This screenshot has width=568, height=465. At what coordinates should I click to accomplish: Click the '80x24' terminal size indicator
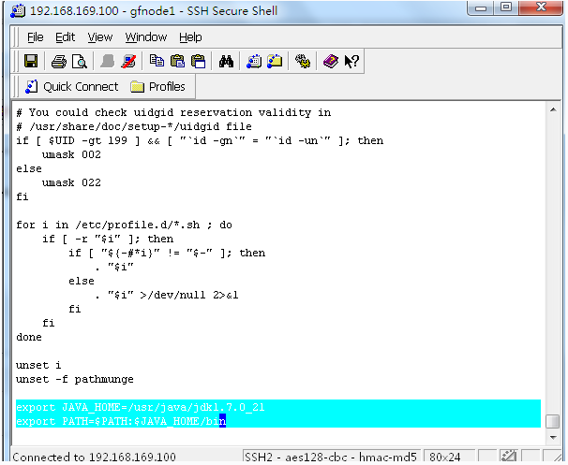(445, 457)
